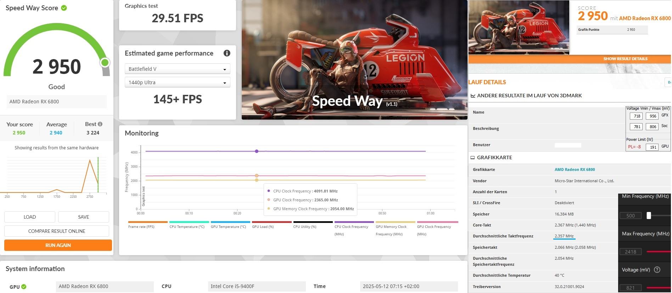Image resolution: width=672 pixels, height=293 pixels.
Task: Open the Estimated game performance info icon
Action: tap(227, 53)
